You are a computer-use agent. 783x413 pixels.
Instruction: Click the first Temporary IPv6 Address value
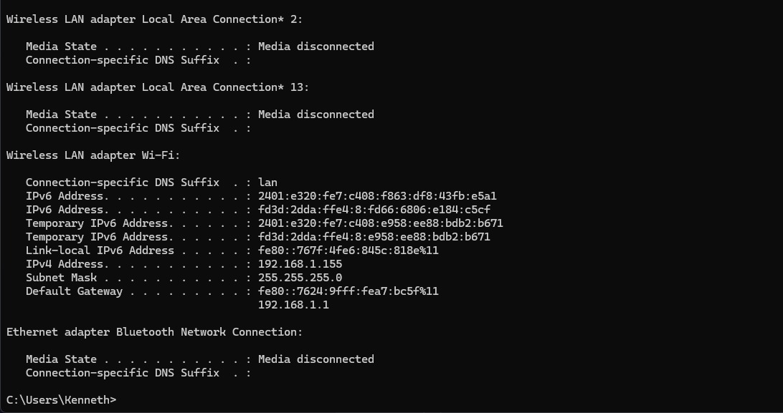[381, 223]
